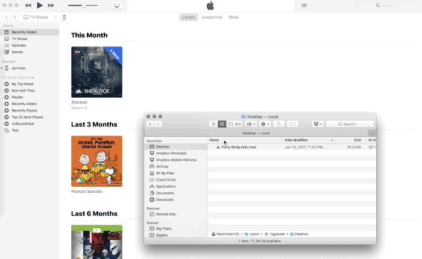Open the Great Pumpkin Charlie Brown artwork
The image size is (422, 259).
tap(96, 161)
